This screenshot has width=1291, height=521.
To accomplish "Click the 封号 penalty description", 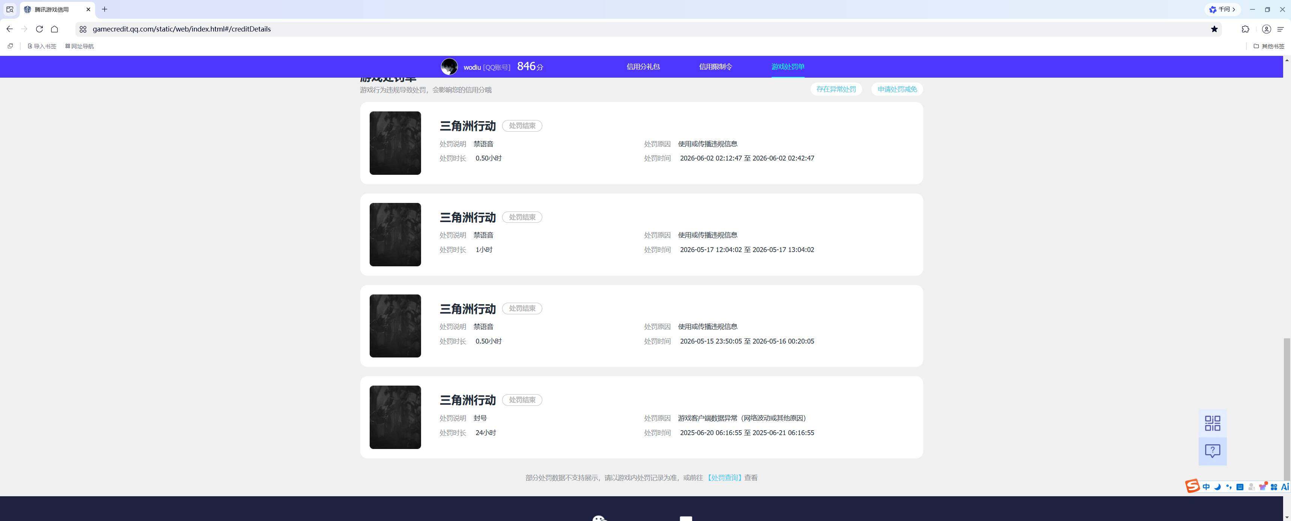I will pyautogui.click(x=480, y=418).
